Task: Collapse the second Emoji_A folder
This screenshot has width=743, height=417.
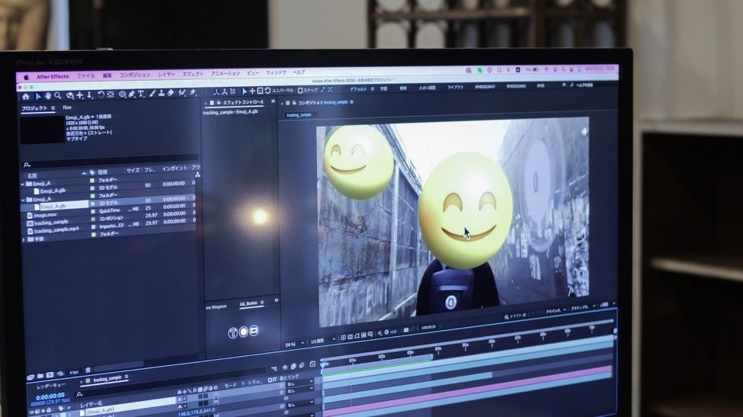Action: (x=23, y=200)
